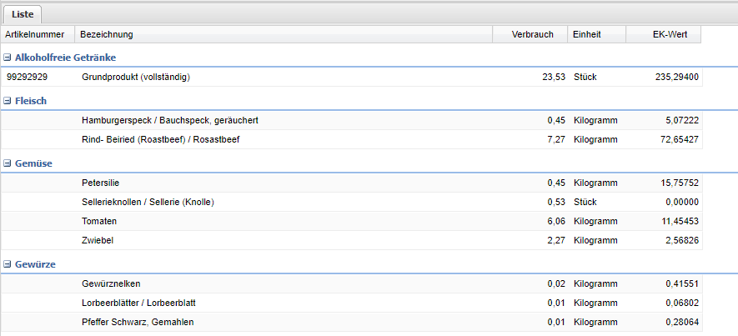The image size is (738, 336).
Task: Switch to the Liste tab
Action: pyautogui.click(x=23, y=14)
